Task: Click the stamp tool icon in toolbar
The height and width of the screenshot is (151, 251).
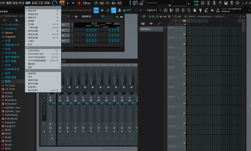Action: 119,10
